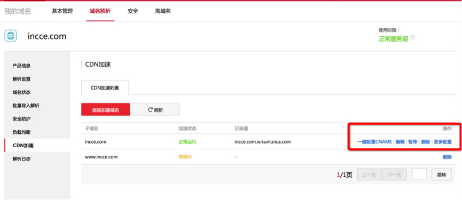Viewport: 462px width, 200px height.
Task: Open 负载均衡 in the sidebar
Action: [x=21, y=132]
